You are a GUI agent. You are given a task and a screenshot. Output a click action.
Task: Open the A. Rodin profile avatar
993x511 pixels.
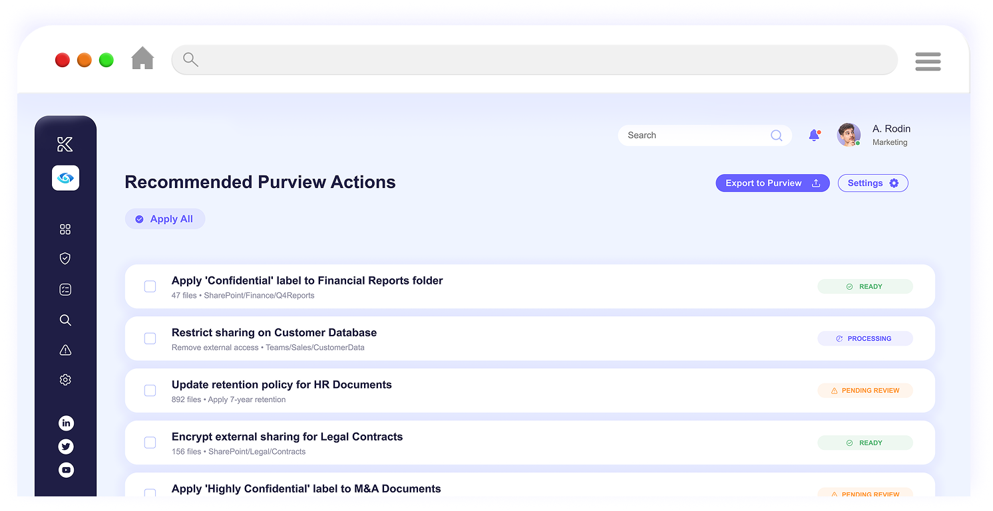(x=849, y=135)
